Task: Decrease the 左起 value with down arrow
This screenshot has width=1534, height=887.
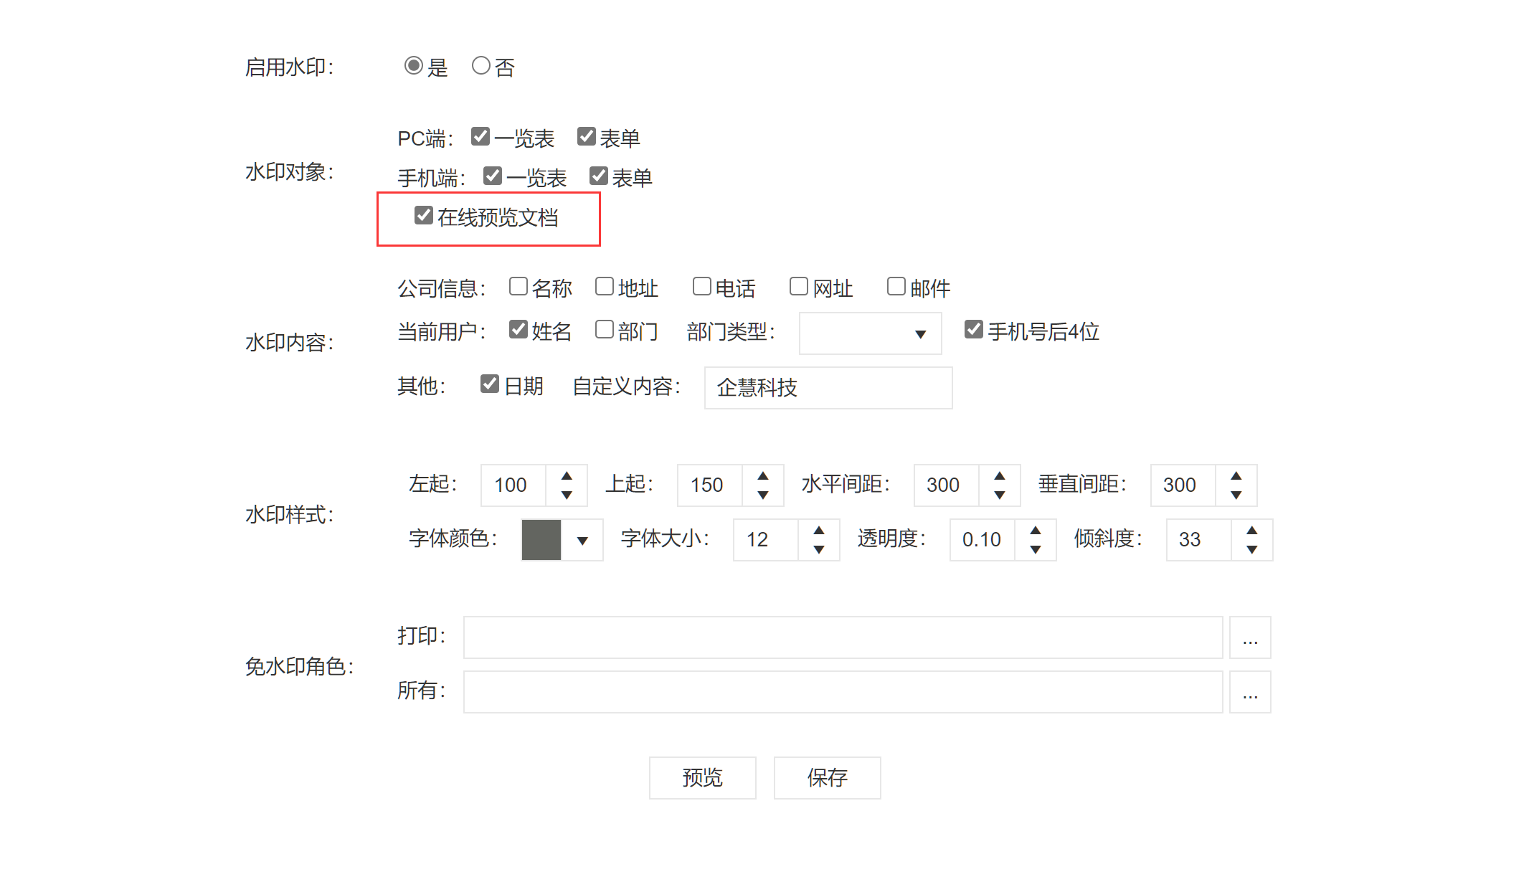Action: [x=567, y=495]
